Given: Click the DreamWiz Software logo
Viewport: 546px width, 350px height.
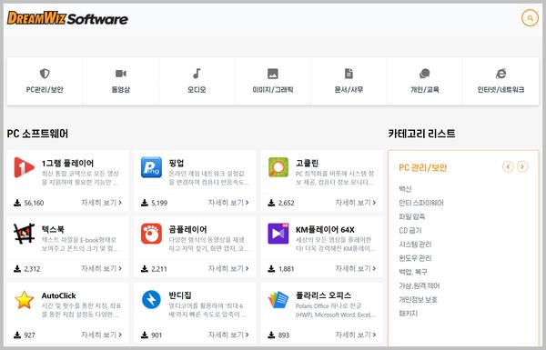Looking at the screenshot, I should (x=67, y=18).
